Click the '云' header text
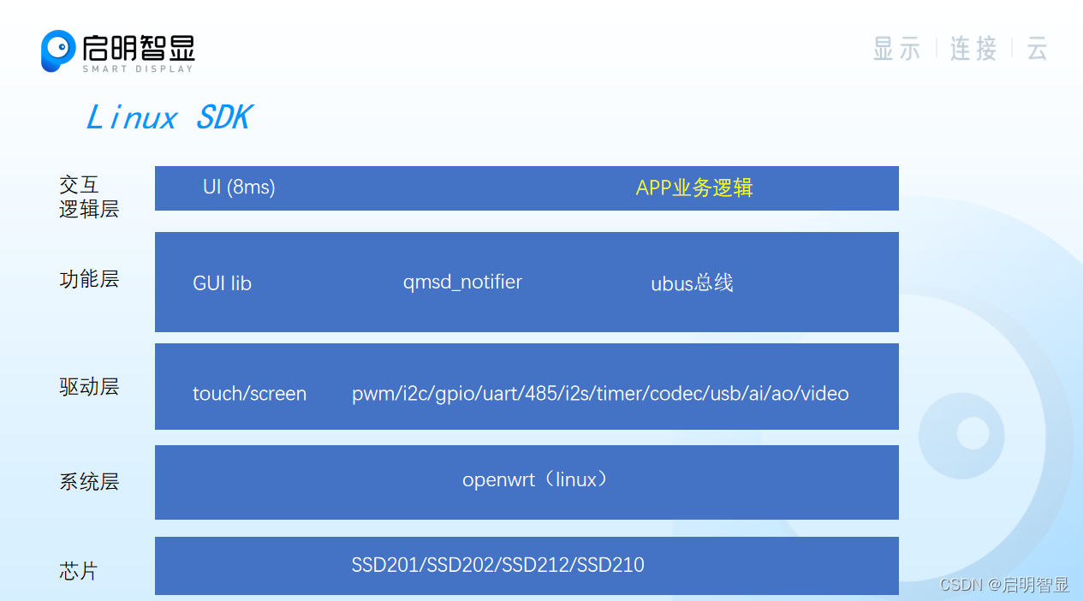 point(1038,49)
